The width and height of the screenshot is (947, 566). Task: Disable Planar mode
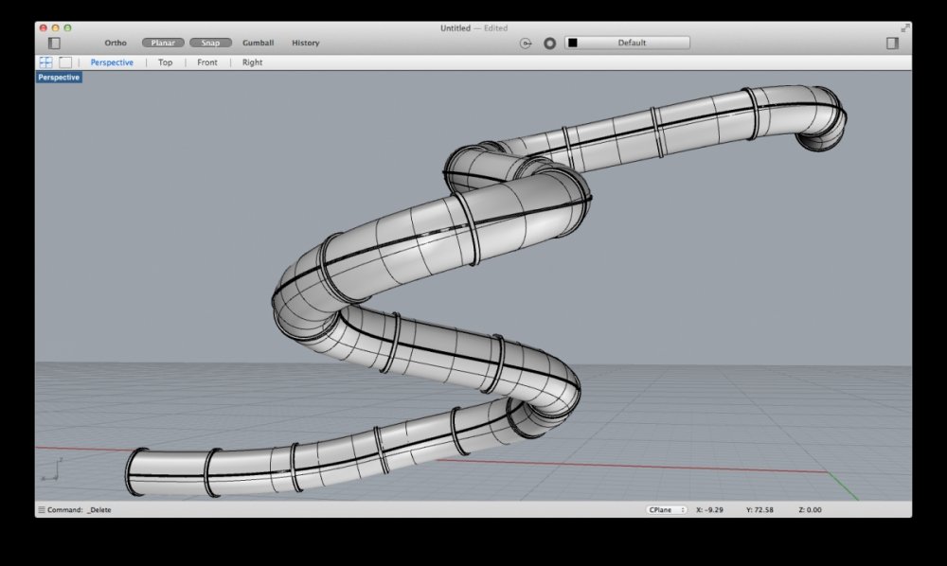coord(163,43)
